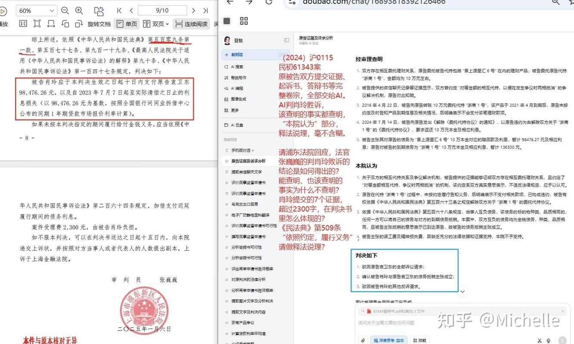Click the chat message input field
Image resolution: width=574 pixels, height=344 pixels.
(463, 322)
